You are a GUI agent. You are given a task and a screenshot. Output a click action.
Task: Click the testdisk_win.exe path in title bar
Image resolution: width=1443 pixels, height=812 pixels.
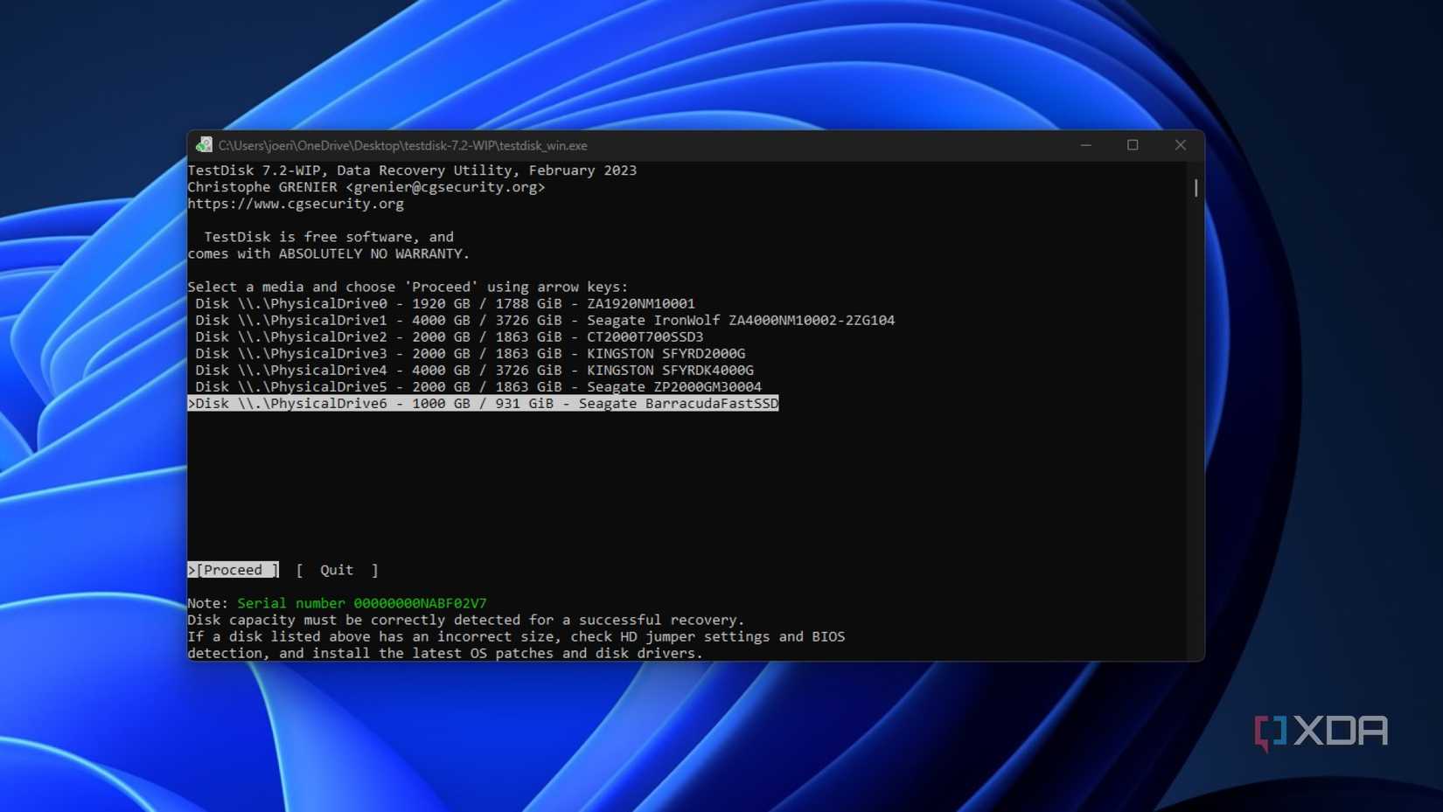pos(403,145)
